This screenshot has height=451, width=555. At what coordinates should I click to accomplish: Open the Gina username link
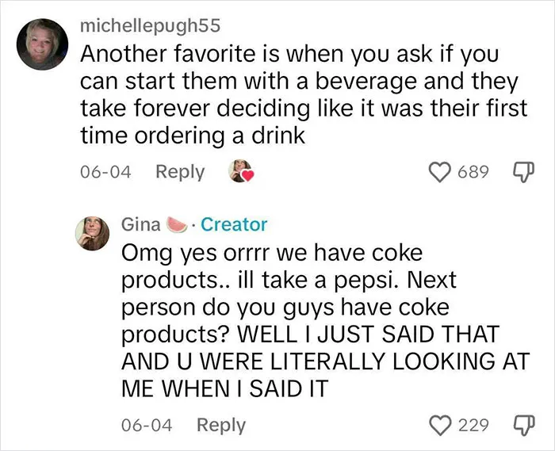click(141, 224)
